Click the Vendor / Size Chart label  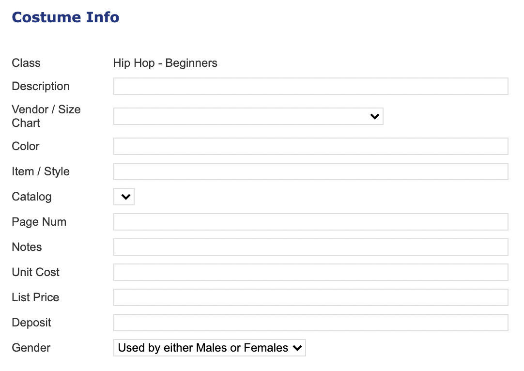click(46, 116)
